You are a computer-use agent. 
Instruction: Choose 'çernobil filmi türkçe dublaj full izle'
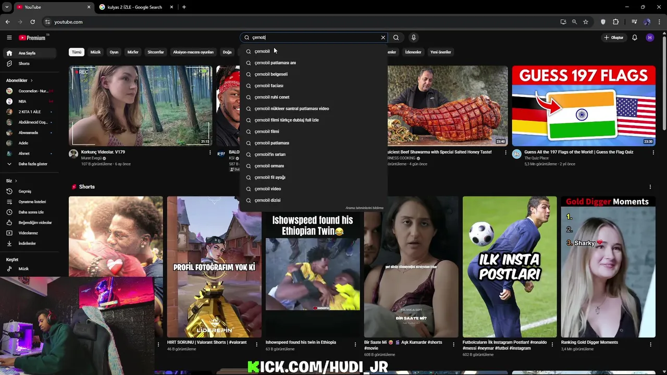click(314, 120)
